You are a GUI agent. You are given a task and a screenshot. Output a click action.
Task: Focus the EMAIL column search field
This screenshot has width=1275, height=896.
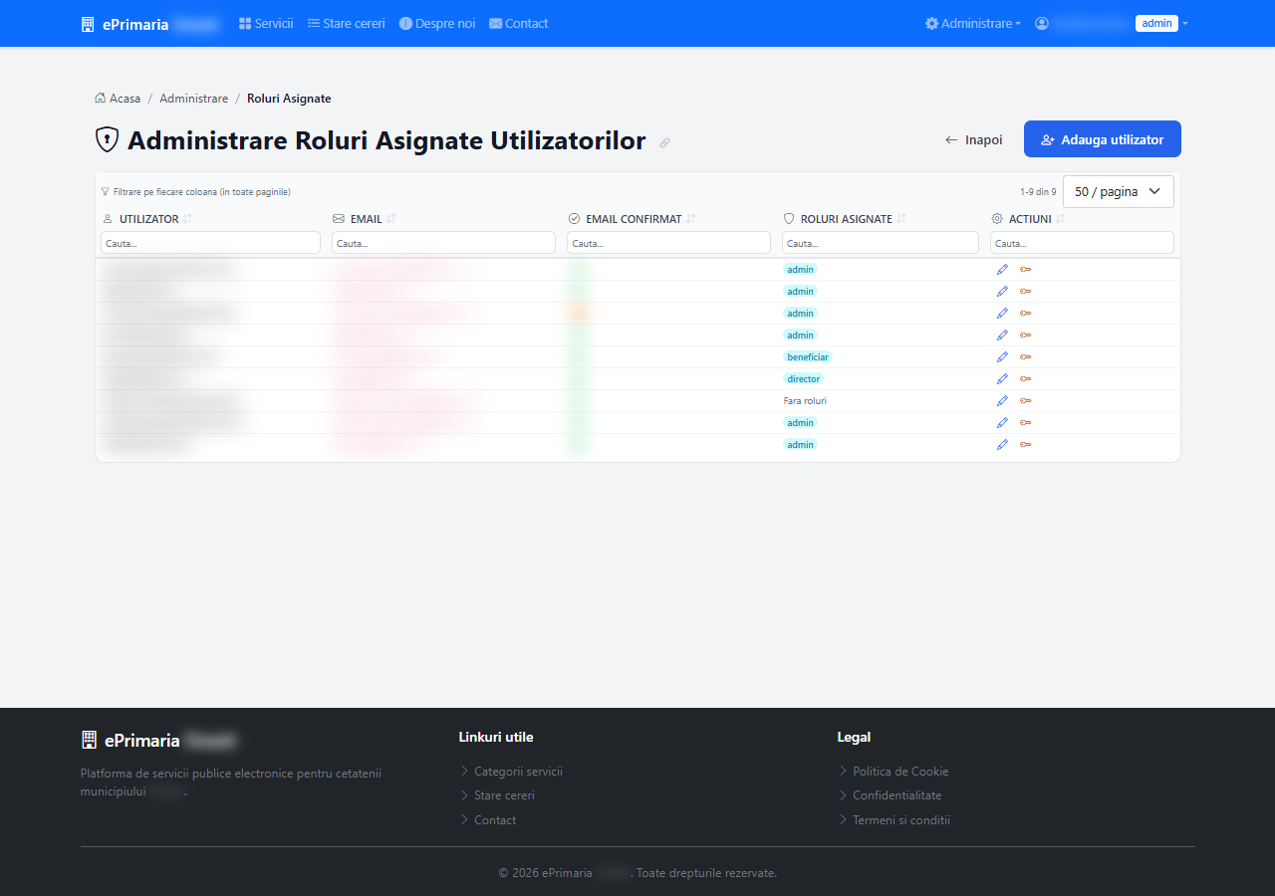[x=443, y=243]
